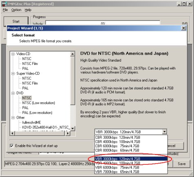Image resolution: width=194 pixels, height=177 pixels.
Task: Select PAL under Super Video-CD
Action: point(25,88)
